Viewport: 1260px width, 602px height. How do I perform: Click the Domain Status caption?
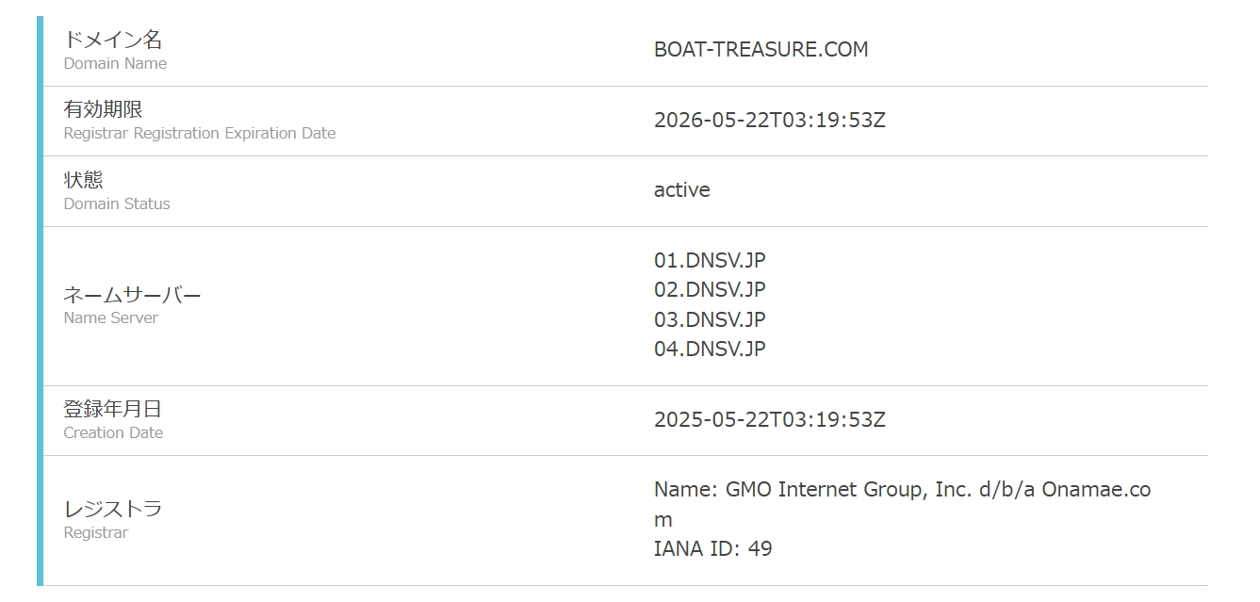click(x=117, y=203)
